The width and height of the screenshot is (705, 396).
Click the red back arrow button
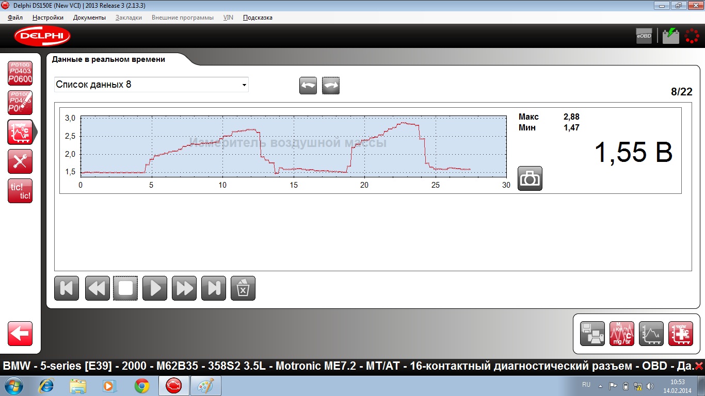tap(20, 334)
